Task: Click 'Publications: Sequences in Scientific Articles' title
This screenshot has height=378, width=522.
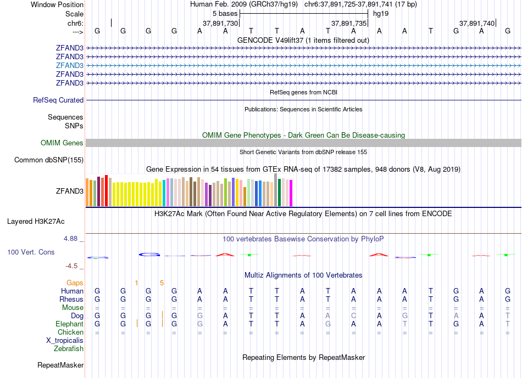Action: tap(303, 109)
